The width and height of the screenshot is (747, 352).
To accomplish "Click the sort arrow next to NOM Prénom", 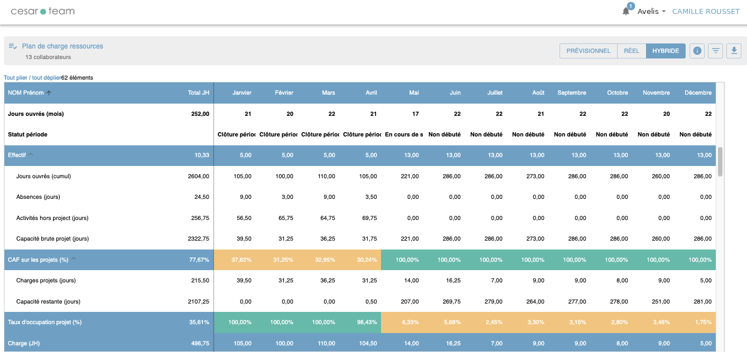I will coord(49,93).
